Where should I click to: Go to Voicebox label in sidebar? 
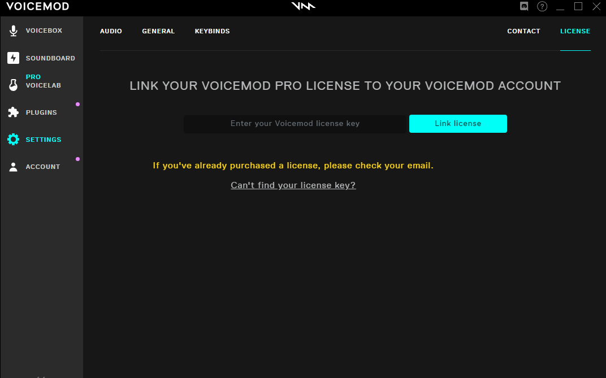[44, 31]
